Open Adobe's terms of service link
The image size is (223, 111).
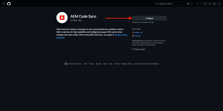tap(92, 36)
